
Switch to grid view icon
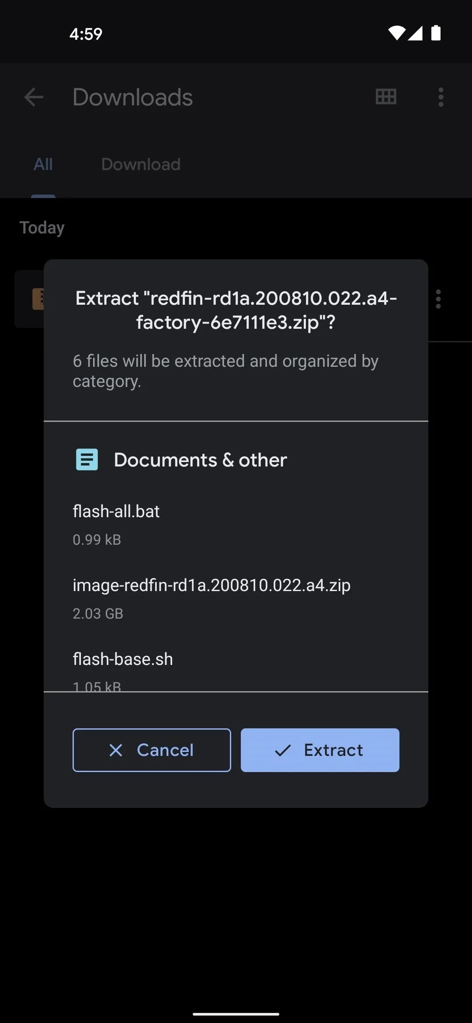coord(386,97)
